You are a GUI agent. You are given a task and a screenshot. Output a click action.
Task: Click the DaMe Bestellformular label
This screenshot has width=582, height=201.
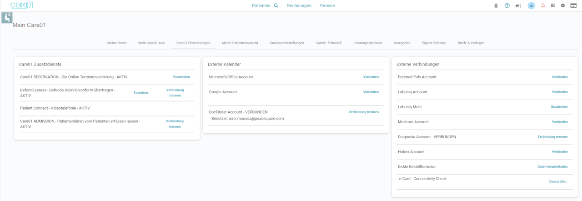(x=416, y=167)
